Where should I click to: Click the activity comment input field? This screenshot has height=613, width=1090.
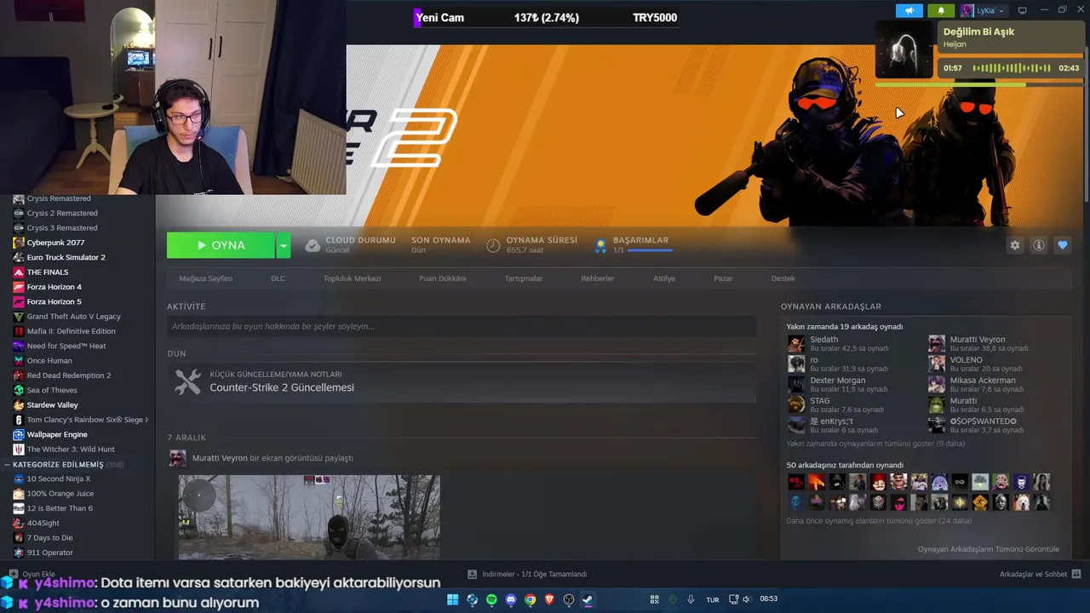(462, 326)
